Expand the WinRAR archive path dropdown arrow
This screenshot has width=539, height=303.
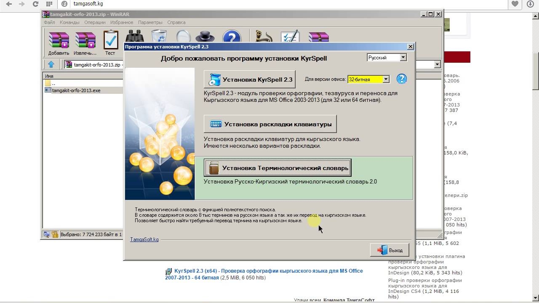coord(437,64)
